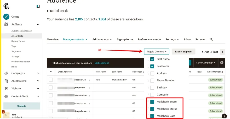This screenshot has width=230, height=119.
Task: Enable the Address column checkbox
Action: 152,73
